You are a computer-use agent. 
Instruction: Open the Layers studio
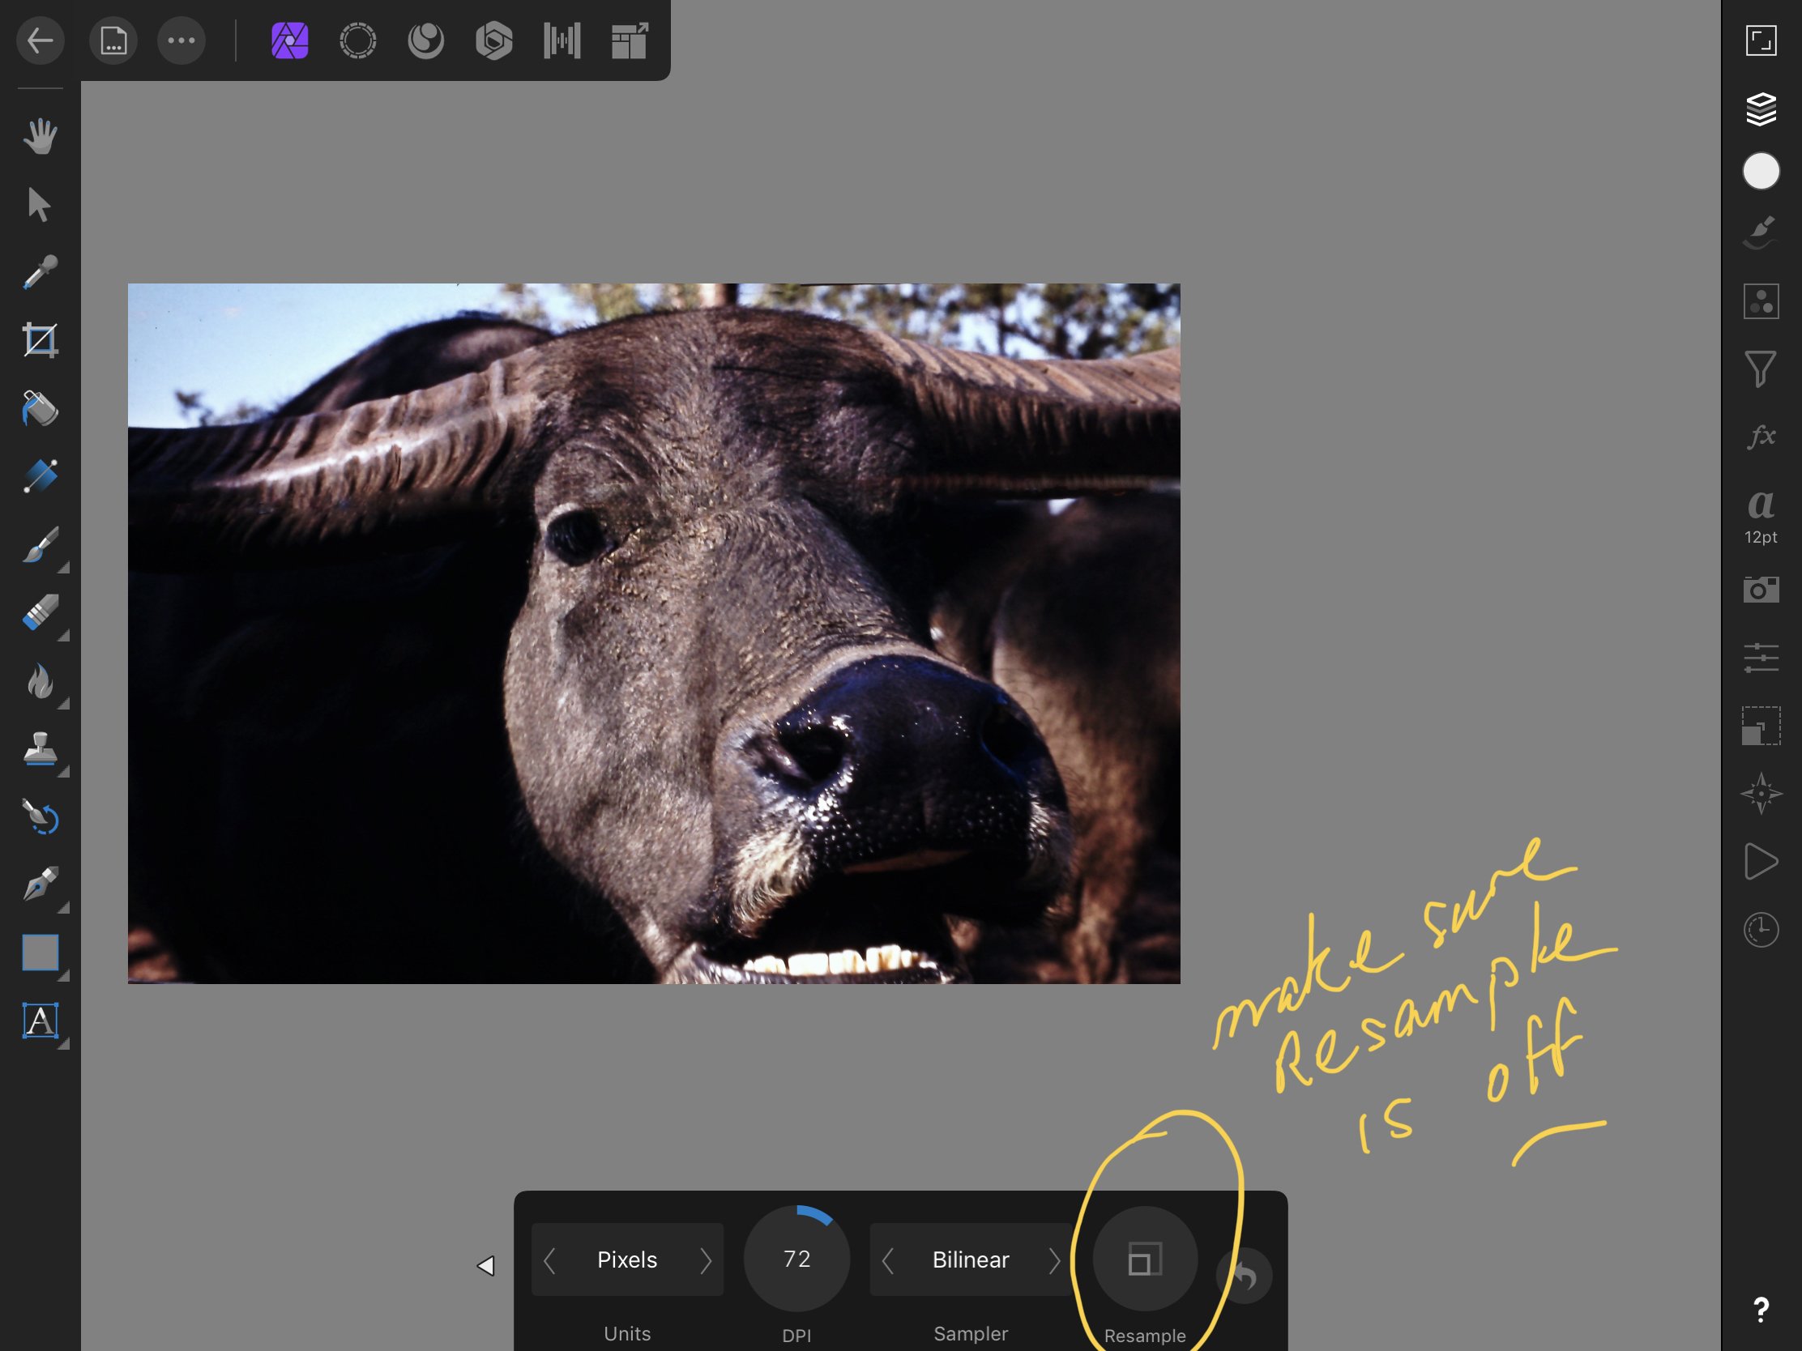(1761, 109)
